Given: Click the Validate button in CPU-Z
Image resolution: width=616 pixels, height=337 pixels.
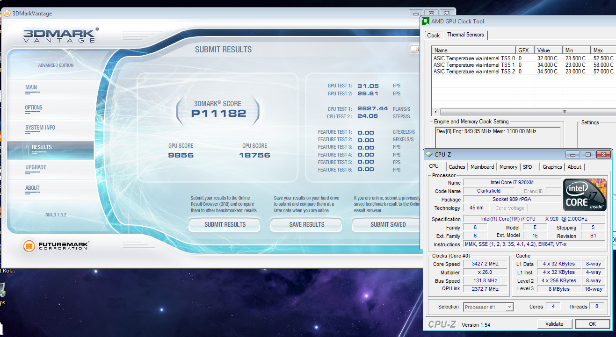Looking at the screenshot, I should [x=554, y=324].
